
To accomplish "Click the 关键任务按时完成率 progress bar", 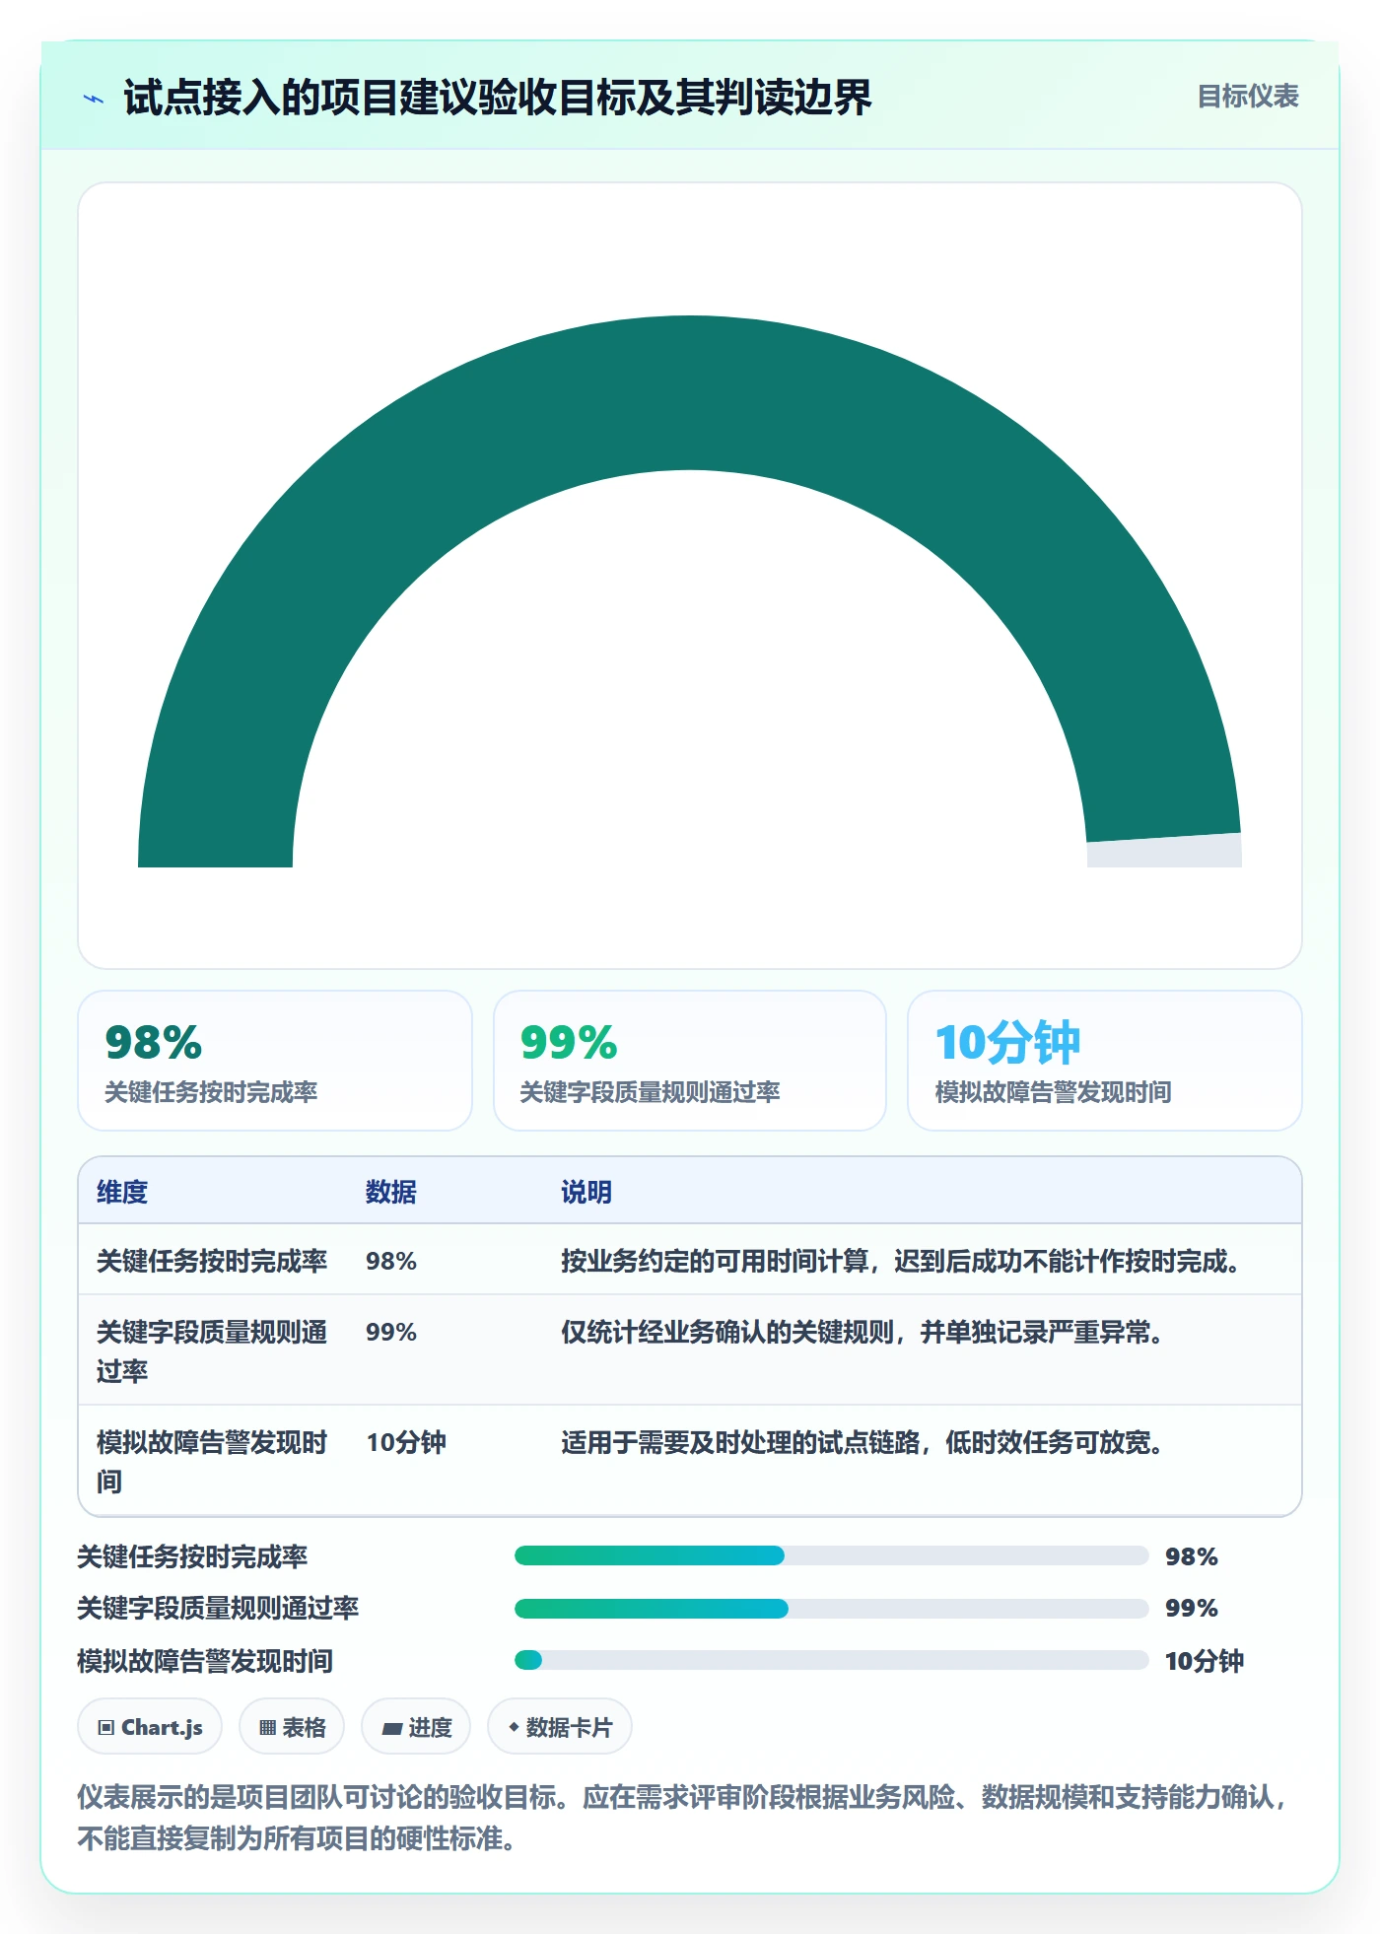I will click(831, 1555).
